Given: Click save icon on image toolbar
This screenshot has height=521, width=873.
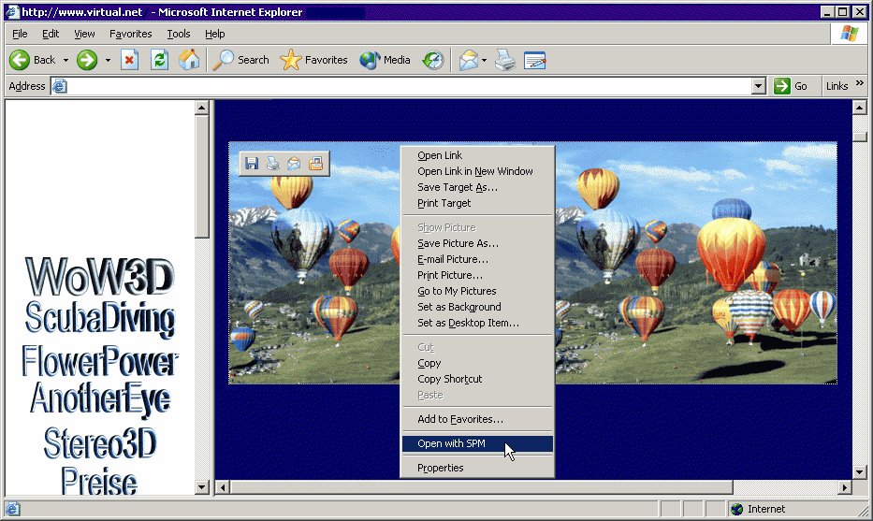Looking at the screenshot, I should (252, 164).
